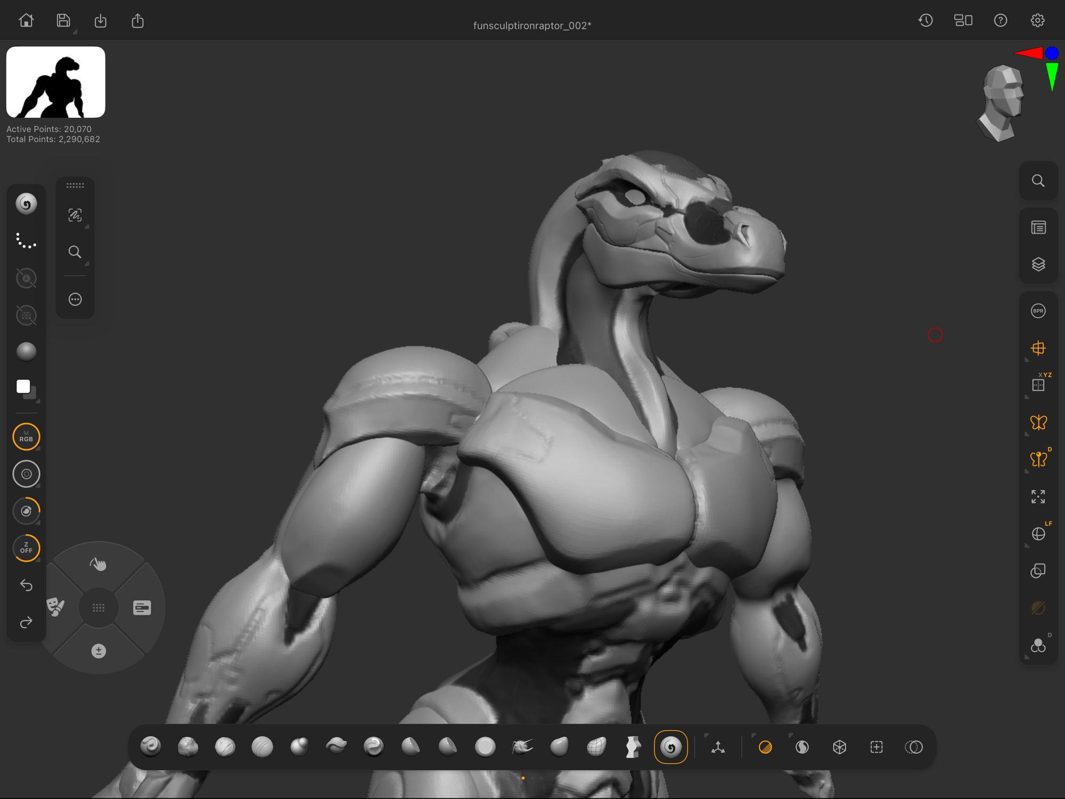Toggle the symmetry butterfly icon
The height and width of the screenshot is (799, 1065).
pyautogui.click(x=1038, y=422)
